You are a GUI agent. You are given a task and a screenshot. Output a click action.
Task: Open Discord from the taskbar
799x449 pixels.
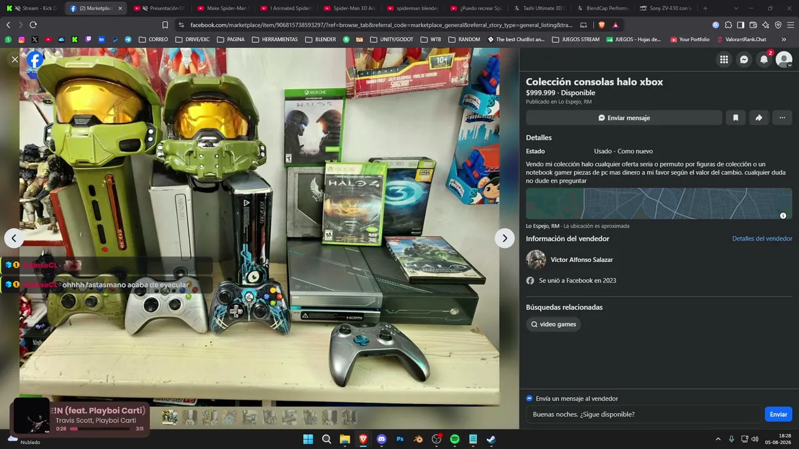(x=381, y=439)
